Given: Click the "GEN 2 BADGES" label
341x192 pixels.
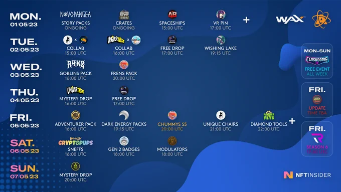Looking at the screenshot, I should click(124, 149).
